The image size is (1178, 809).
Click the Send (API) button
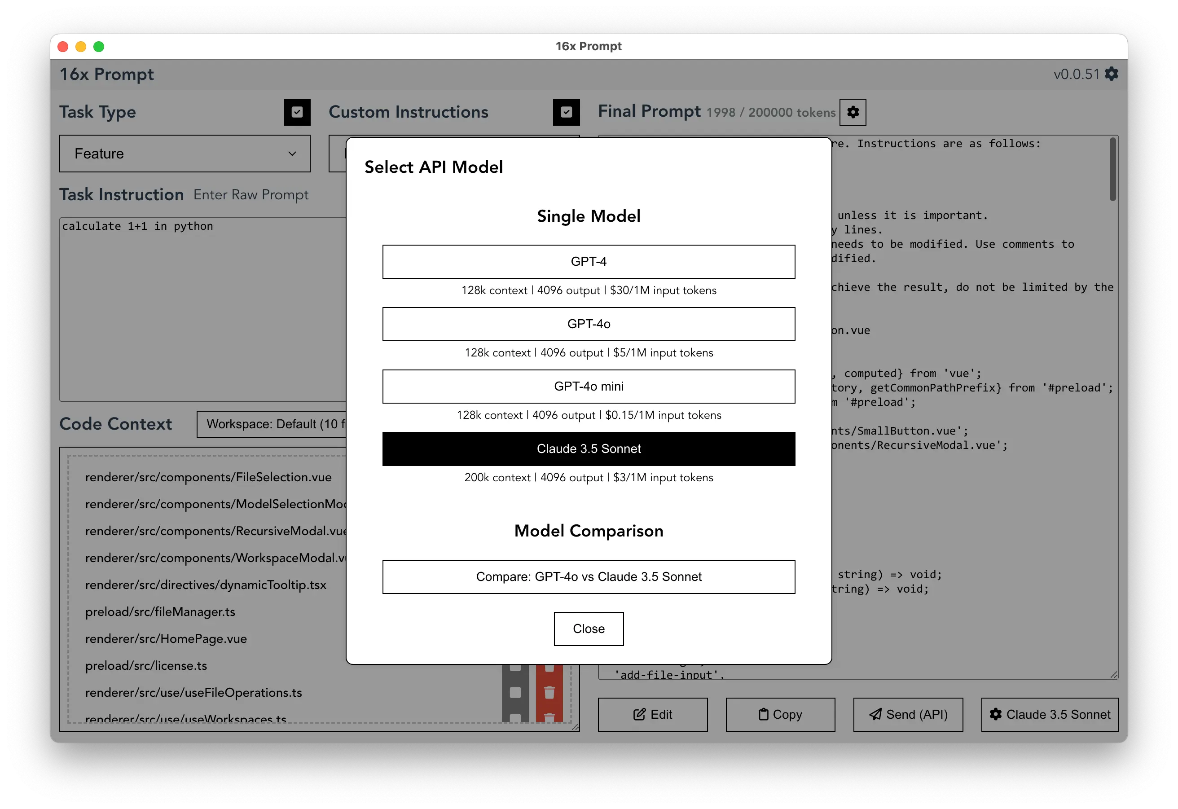[908, 714]
